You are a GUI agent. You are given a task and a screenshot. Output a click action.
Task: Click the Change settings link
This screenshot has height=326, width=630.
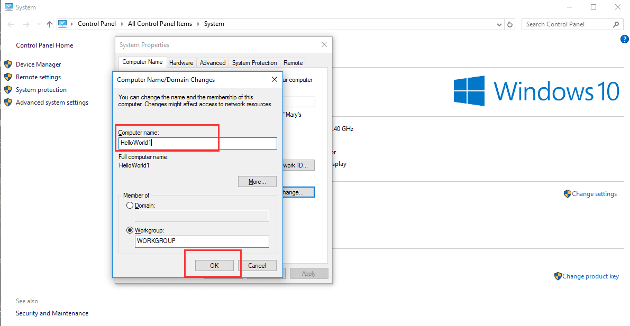(594, 194)
